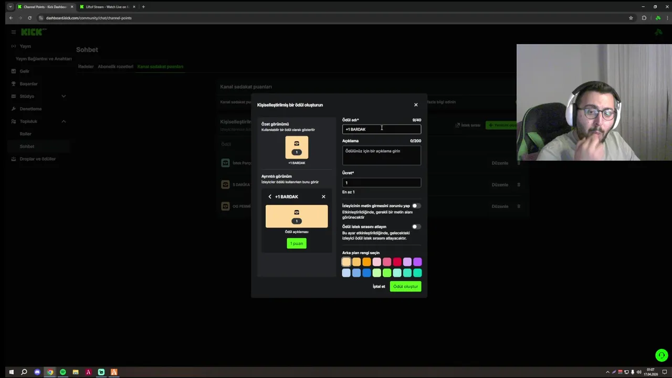672x378 pixels.
Task: Show hidden system tray icons
Action: 607,372
